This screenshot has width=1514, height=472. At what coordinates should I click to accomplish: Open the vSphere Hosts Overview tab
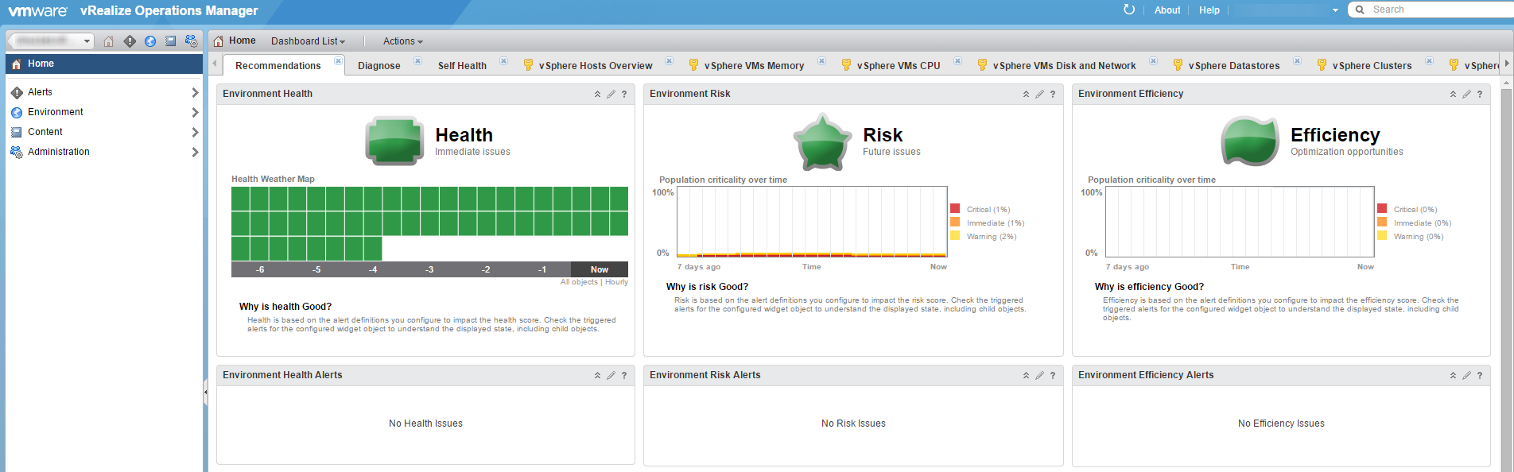click(x=595, y=66)
